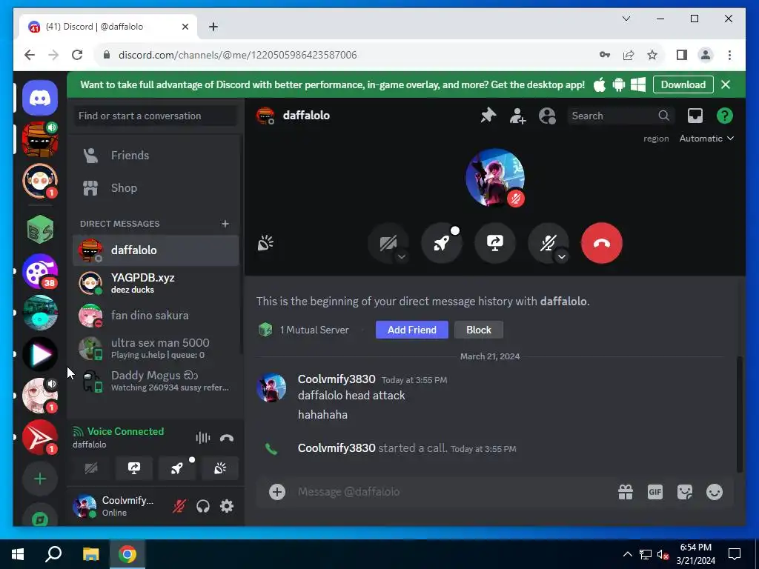The image size is (759, 569).
Task: Click the caller avatar in the call view
Action: click(494, 178)
